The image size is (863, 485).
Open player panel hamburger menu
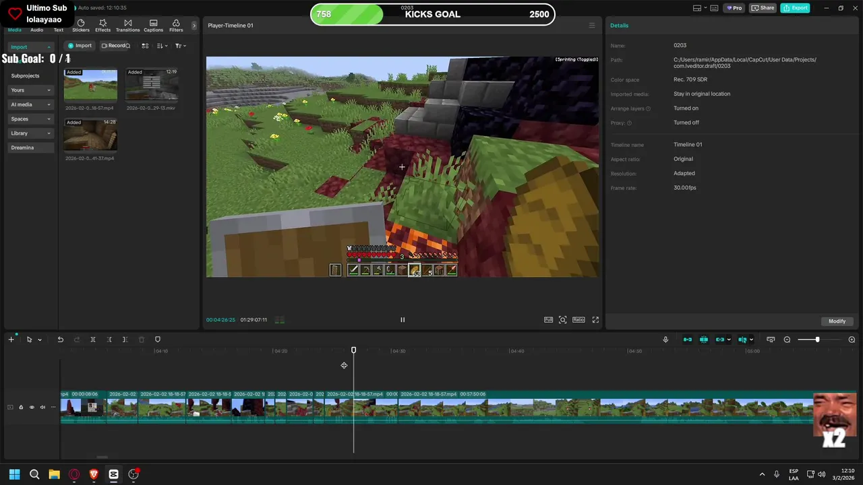(592, 26)
